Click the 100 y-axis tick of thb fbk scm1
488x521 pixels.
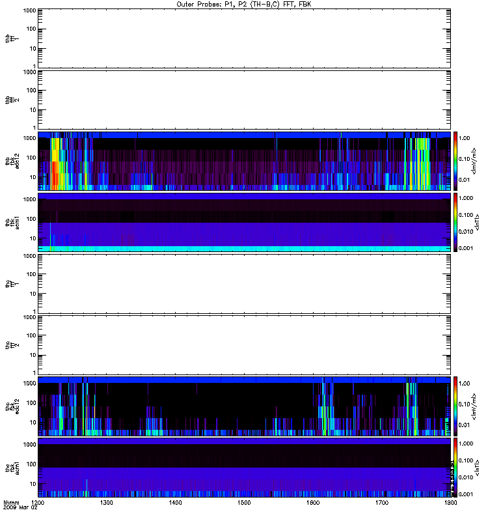tap(31, 219)
